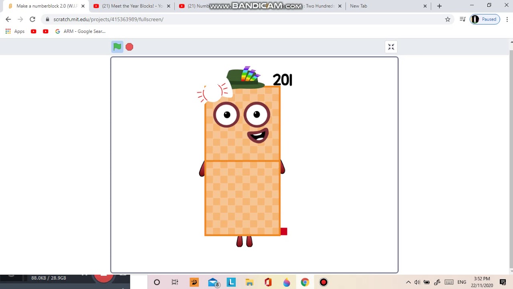Open Chrome three-dot menu

(x=507, y=19)
